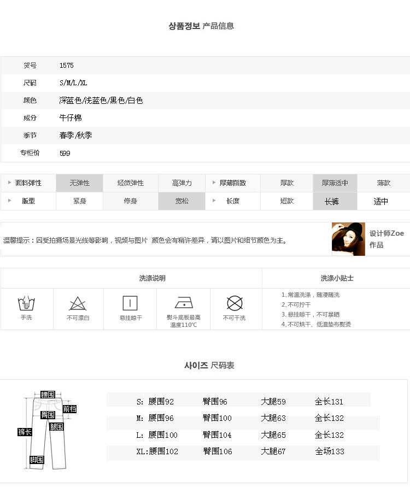Viewport: 410px width, 487px height.
Task: Click the 臀围96 cell in S row
Action: tap(215, 402)
